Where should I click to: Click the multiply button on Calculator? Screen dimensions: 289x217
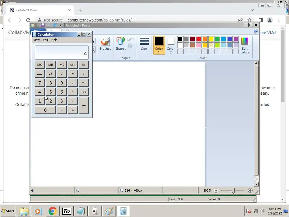point(73,92)
